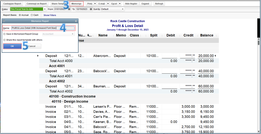Click the Excel button
The width and height of the screenshot is (261, 134).
[x=114, y=4]
